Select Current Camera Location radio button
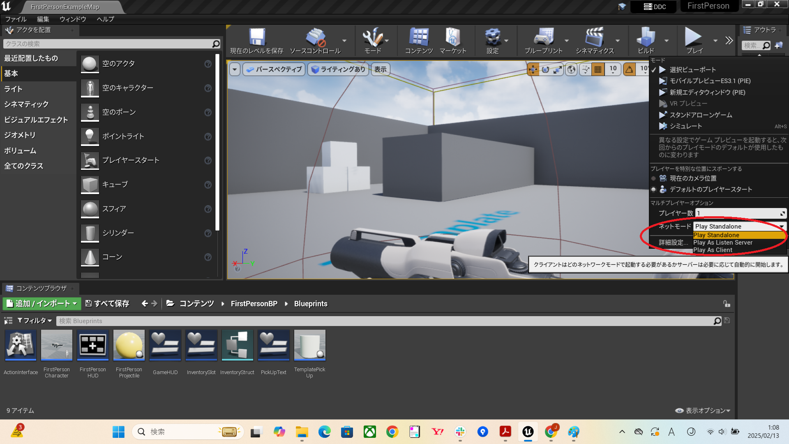 coord(653,178)
